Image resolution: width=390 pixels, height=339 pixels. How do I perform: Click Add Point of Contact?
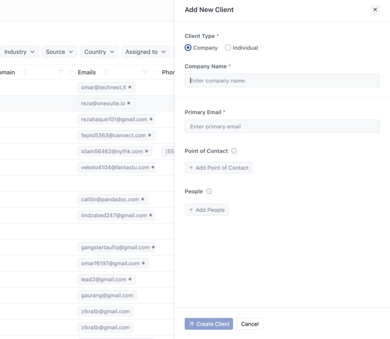point(218,167)
